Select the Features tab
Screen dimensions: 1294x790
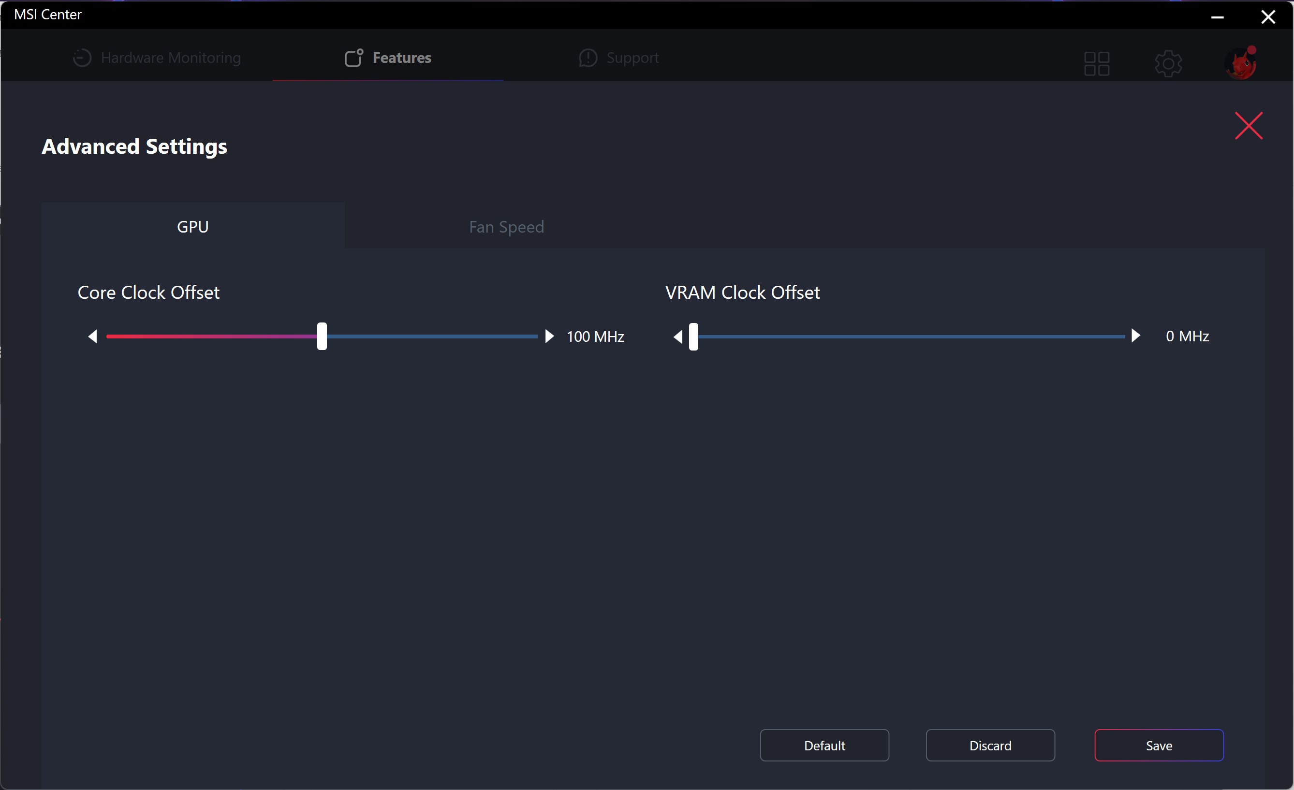(388, 58)
